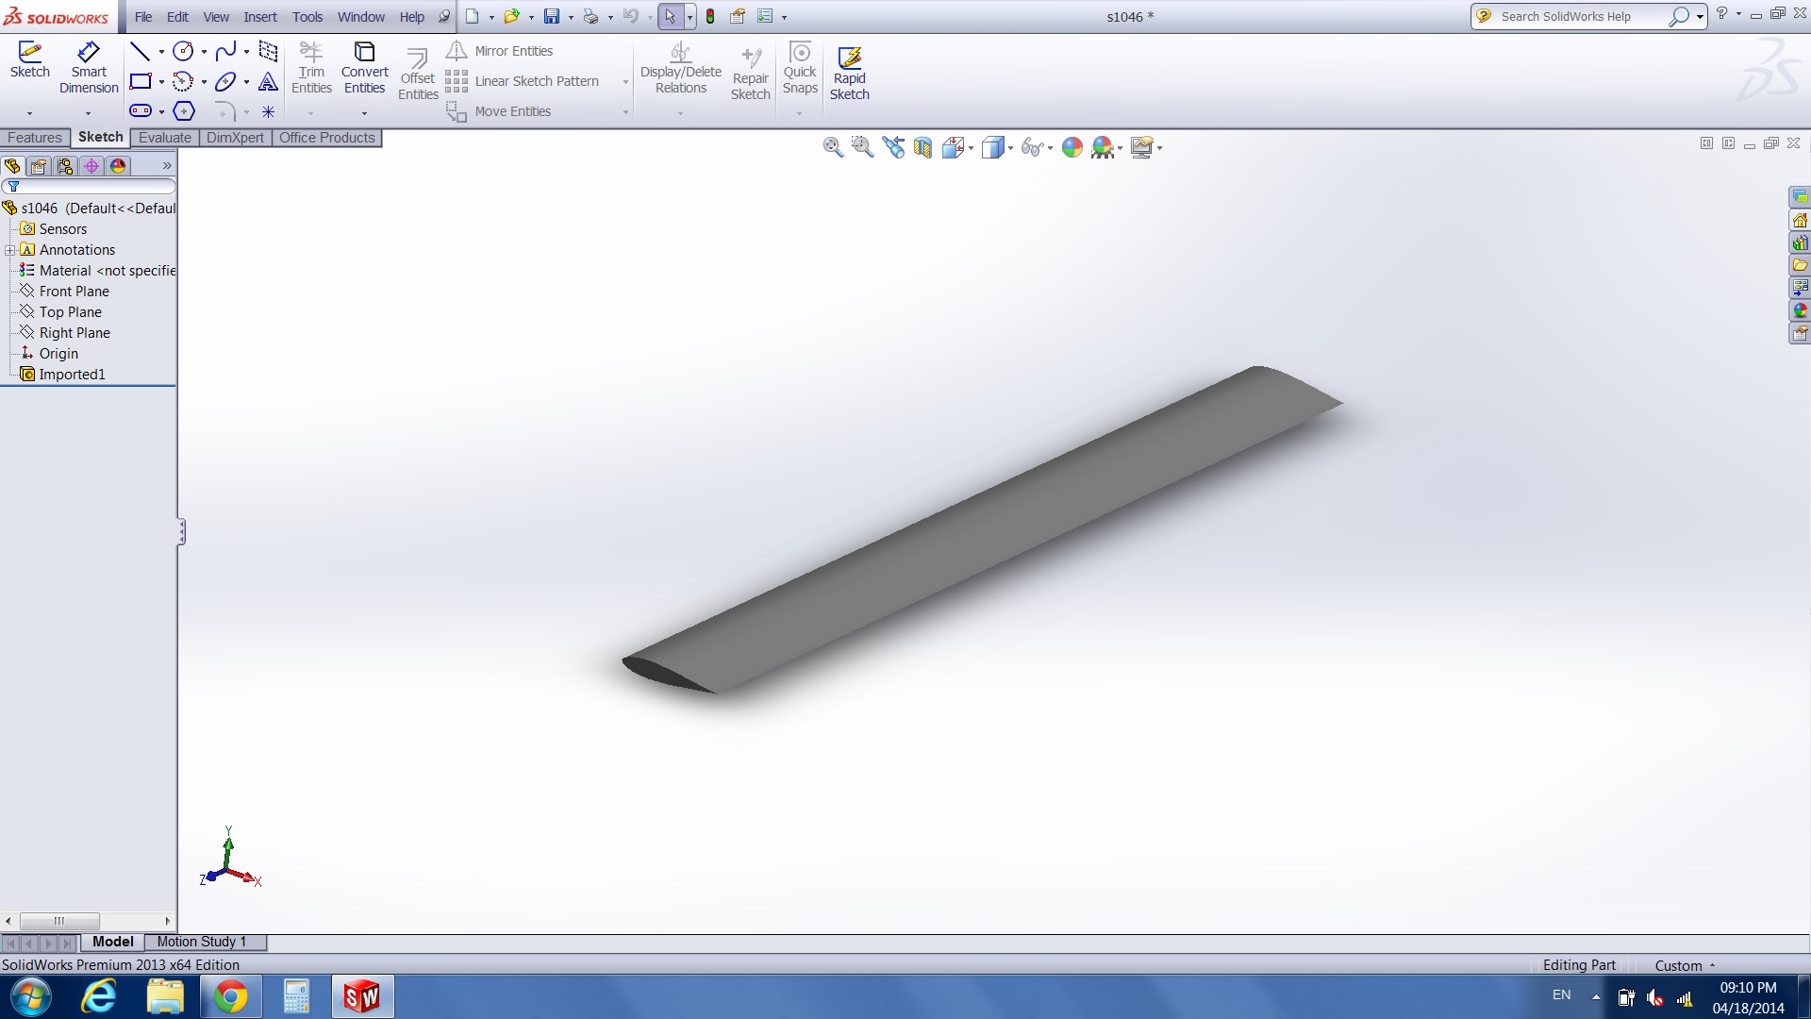Open the Display Style dropdown arrow
Image resolution: width=1811 pixels, height=1019 pixels.
tap(1010, 148)
